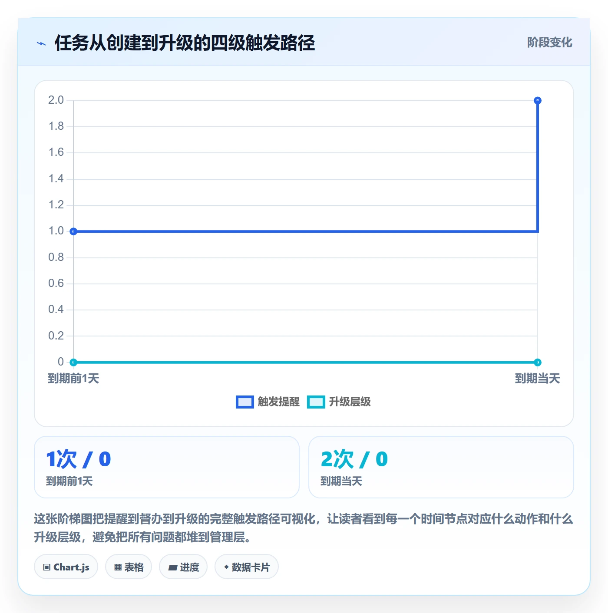Viewport: 608px width, 613px height.
Task: Open the '2次 / 0' data card
Action: click(441, 467)
